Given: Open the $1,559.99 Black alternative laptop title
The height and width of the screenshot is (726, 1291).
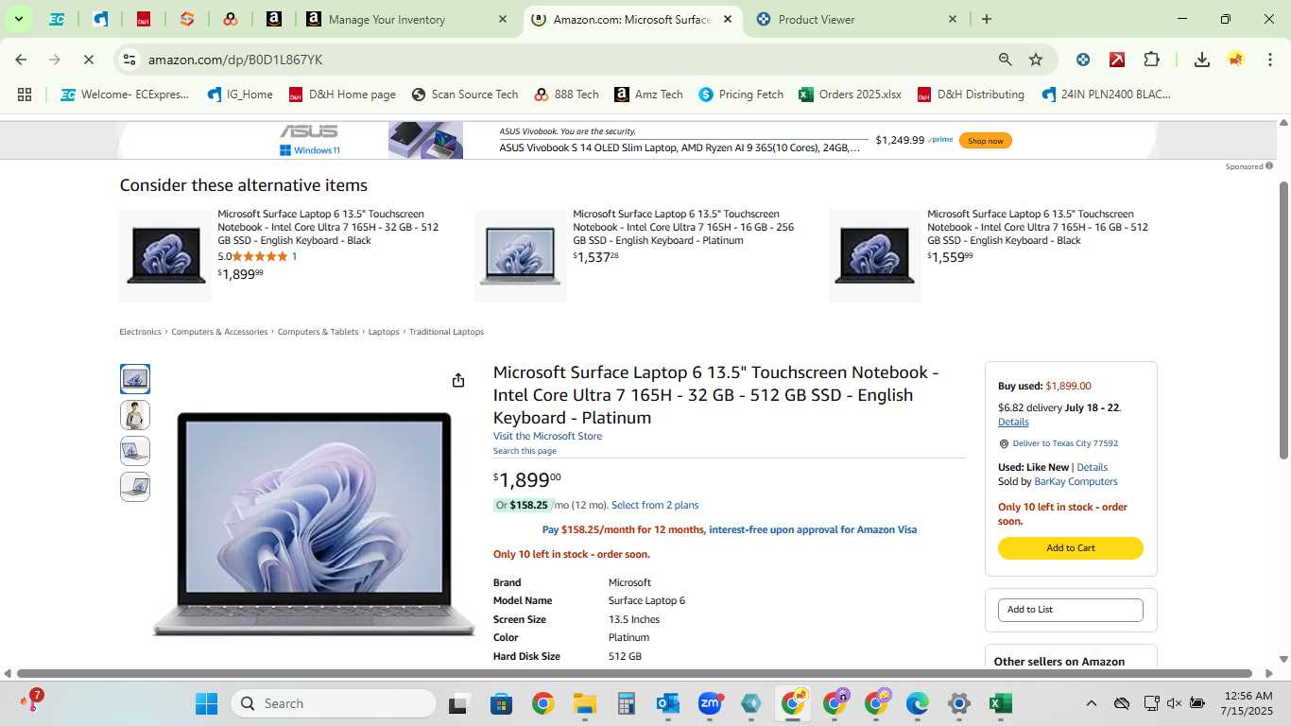Looking at the screenshot, I should (1038, 227).
